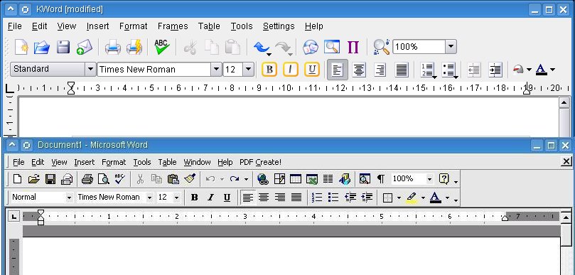The image size is (575, 275).
Task: Apply Microsoft Word font color A
Action: [x=435, y=198]
